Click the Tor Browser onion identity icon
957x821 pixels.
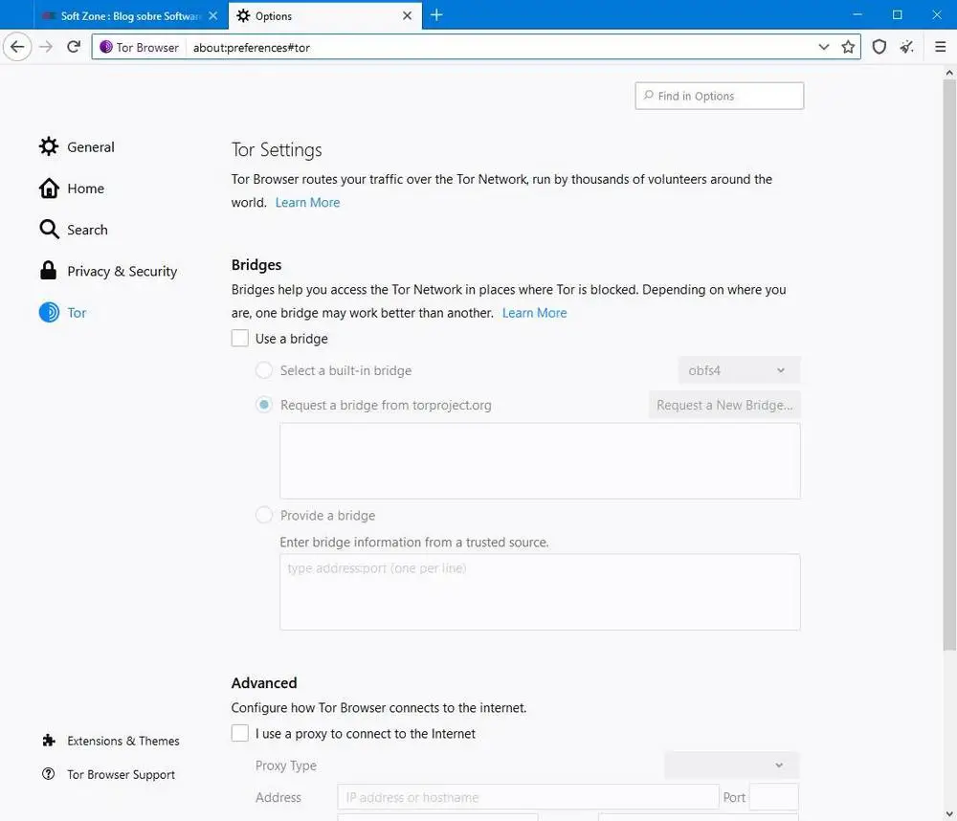pos(106,47)
